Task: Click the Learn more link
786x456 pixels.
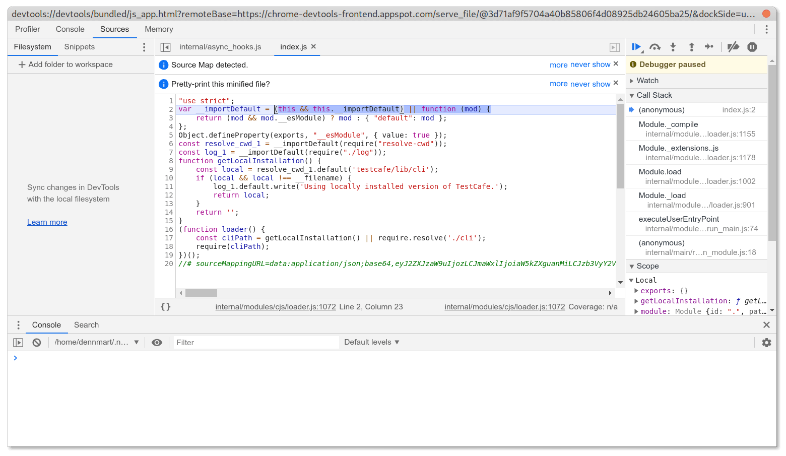Action: tap(47, 222)
